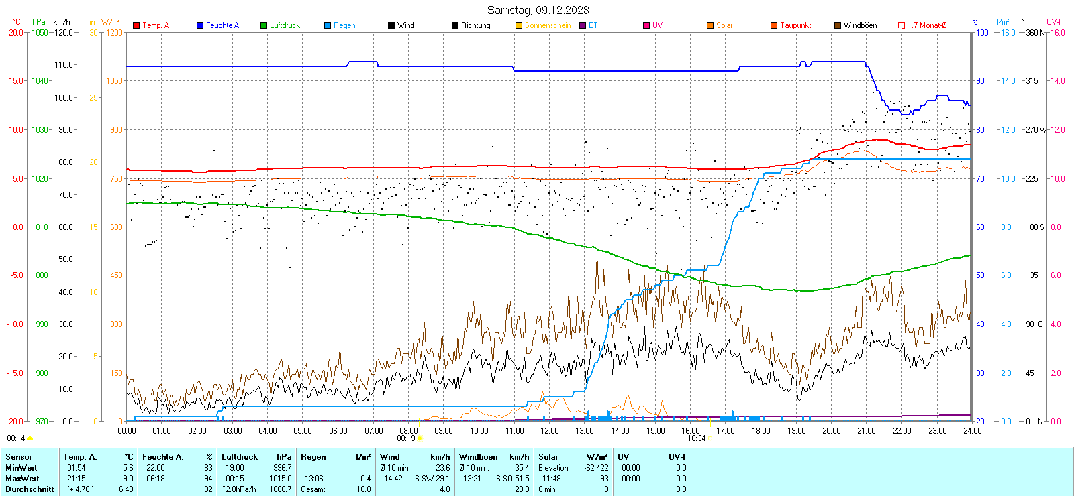The height and width of the screenshot is (496, 1074).
Task: Click the purple ET legend square
Action: (583, 25)
